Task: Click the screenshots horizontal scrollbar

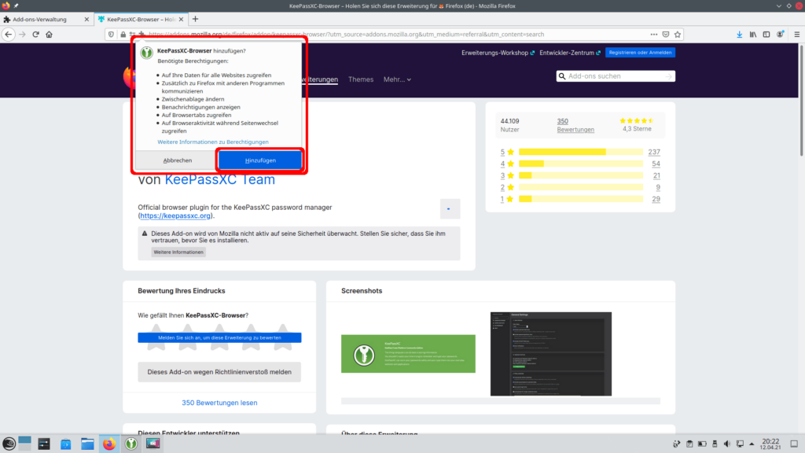Action: [x=501, y=401]
